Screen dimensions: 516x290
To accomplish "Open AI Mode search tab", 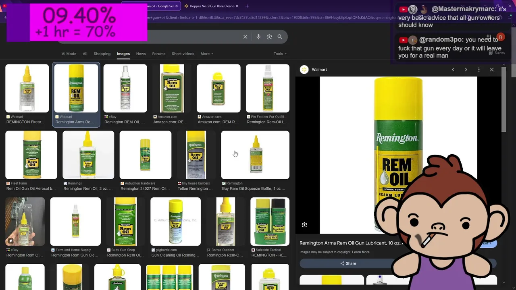I will 69,54.
